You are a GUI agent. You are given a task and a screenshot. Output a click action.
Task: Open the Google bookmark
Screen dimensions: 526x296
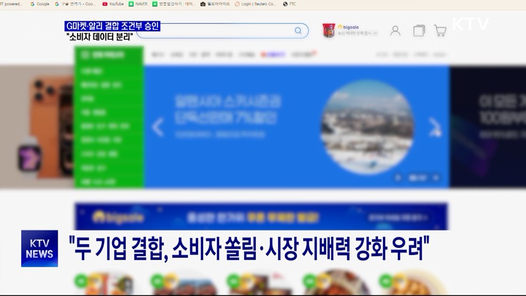pyautogui.click(x=40, y=4)
